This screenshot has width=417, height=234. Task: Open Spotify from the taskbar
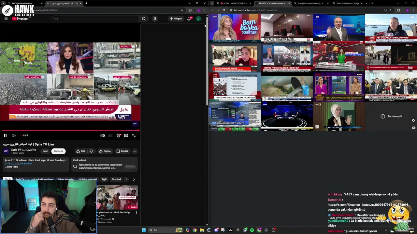[x=252, y=230]
